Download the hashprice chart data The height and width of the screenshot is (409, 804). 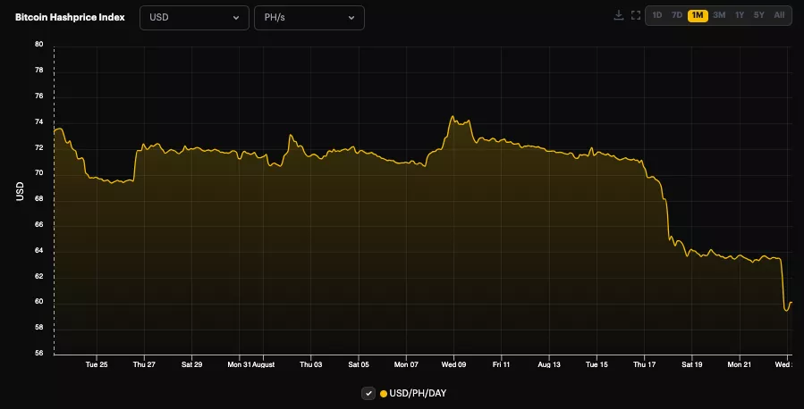click(618, 15)
